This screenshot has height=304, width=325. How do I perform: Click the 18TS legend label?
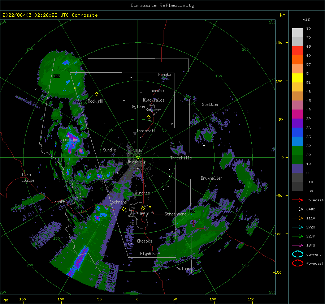pyautogui.click(x=311, y=245)
